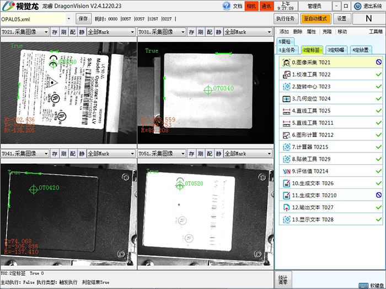Toggle disabled status of 生成文本 T0210

(x=379, y=196)
